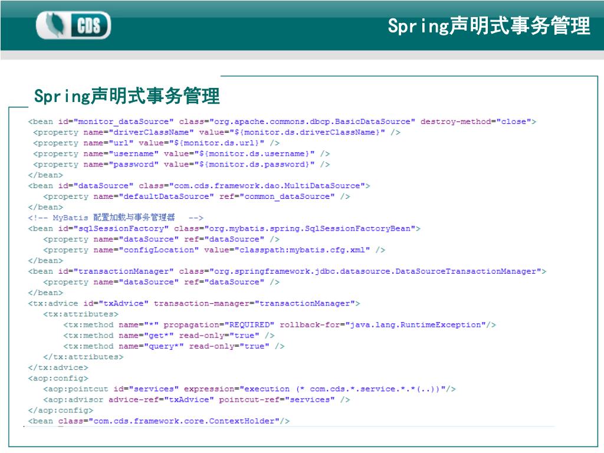
Task: Select the green section heading Spring声明式事务管理
Action: (127, 96)
